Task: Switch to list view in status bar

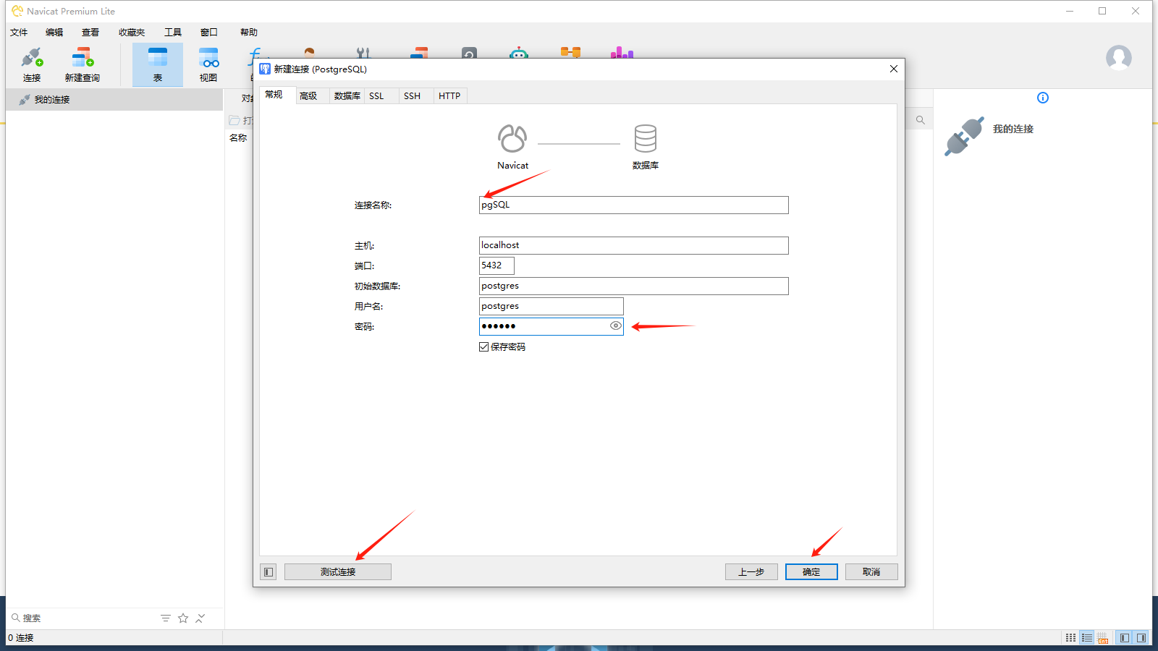Action: pyautogui.click(x=1087, y=638)
